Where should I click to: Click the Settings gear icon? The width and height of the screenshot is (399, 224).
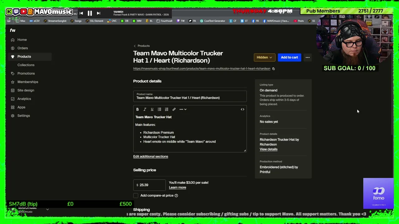pyautogui.click(x=12, y=116)
